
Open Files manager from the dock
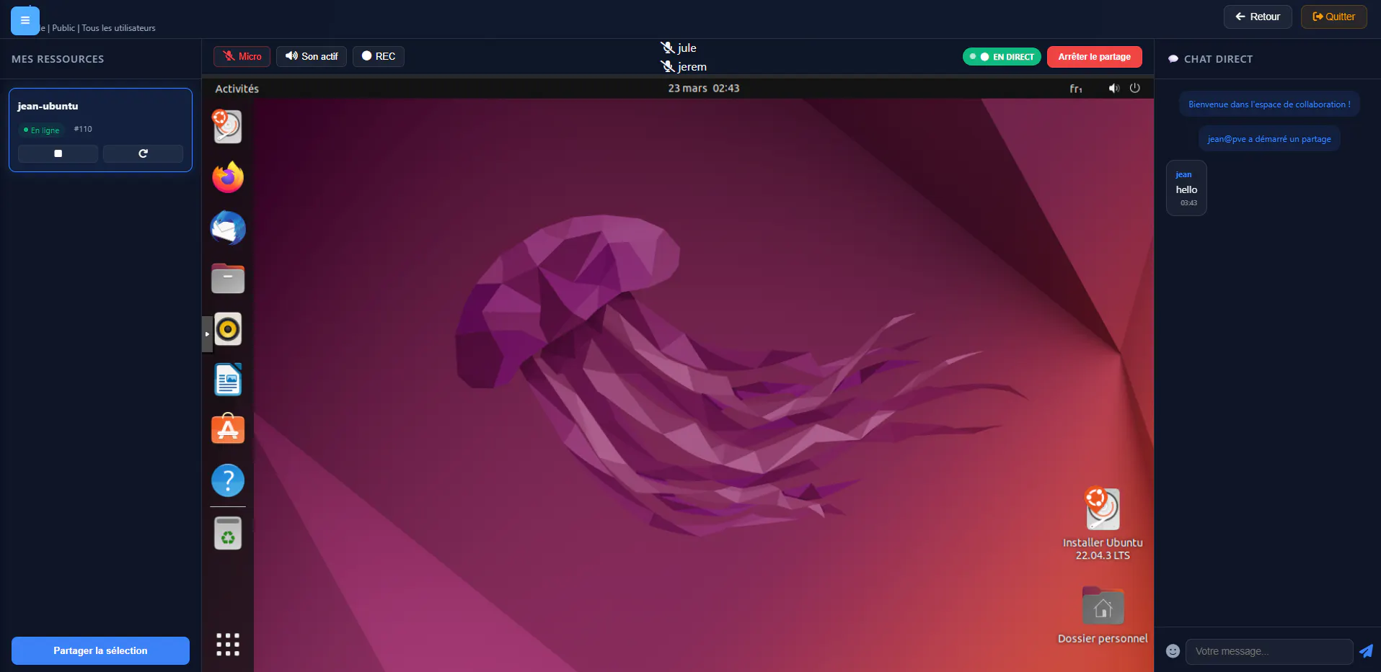click(228, 278)
